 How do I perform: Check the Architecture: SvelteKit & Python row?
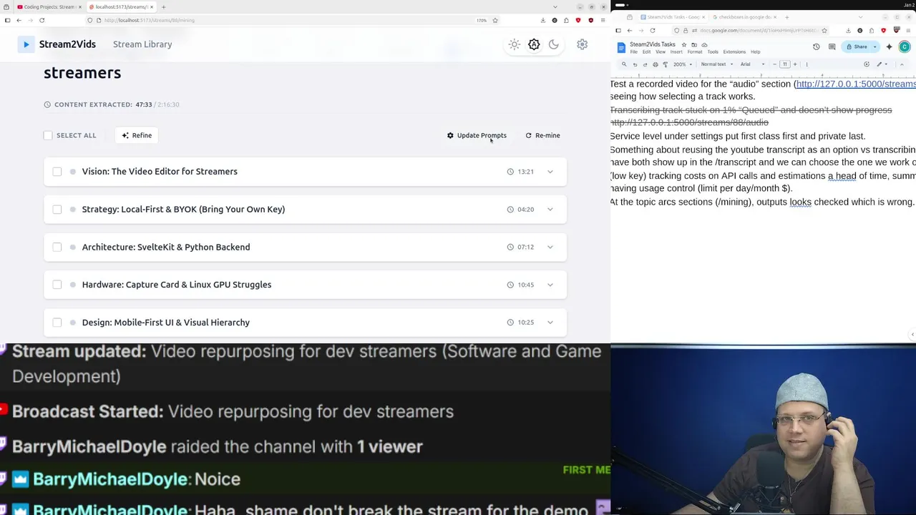pos(57,247)
